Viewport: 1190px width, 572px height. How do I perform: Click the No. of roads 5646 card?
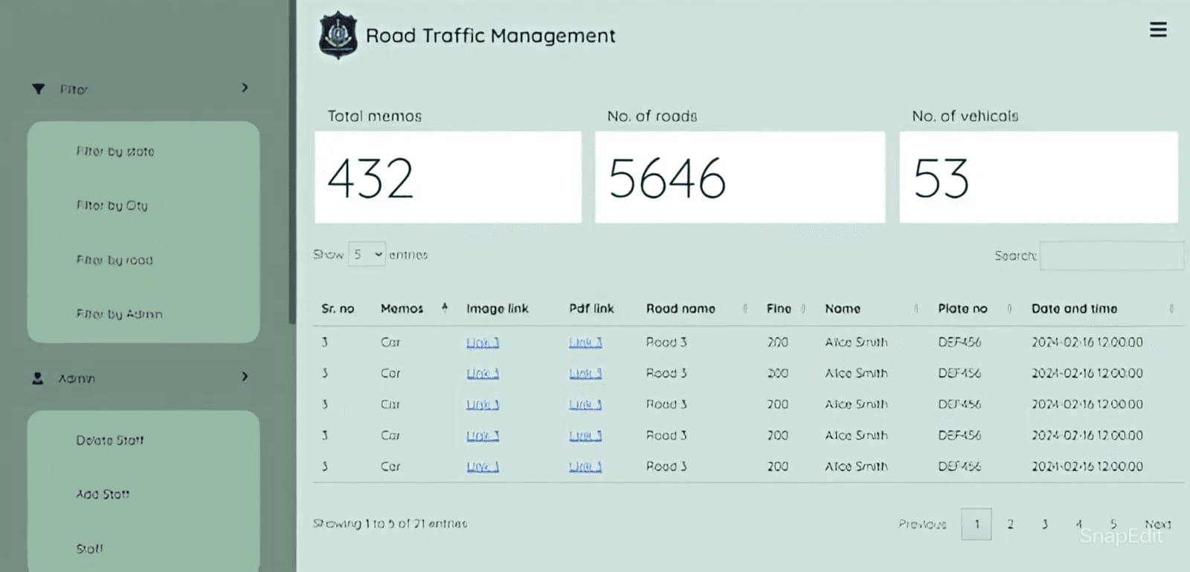point(740,178)
